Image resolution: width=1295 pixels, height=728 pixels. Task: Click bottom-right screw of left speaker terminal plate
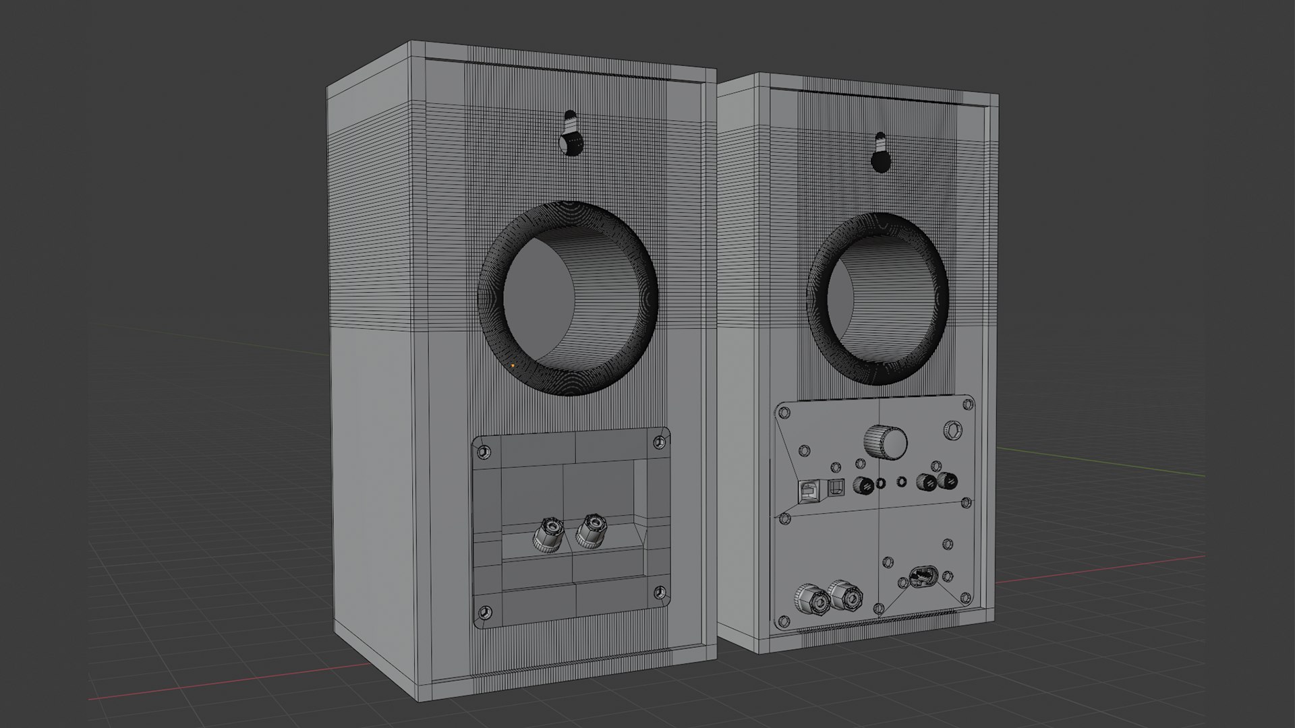click(660, 593)
